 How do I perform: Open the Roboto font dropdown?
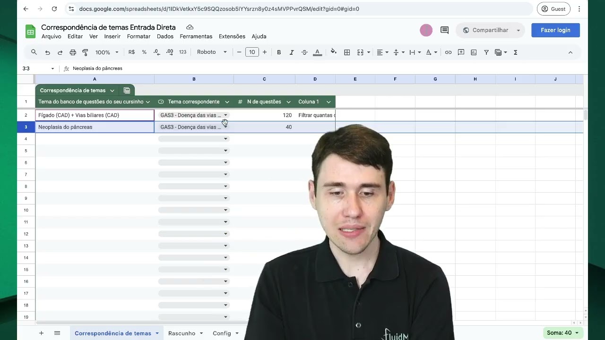(212, 52)
